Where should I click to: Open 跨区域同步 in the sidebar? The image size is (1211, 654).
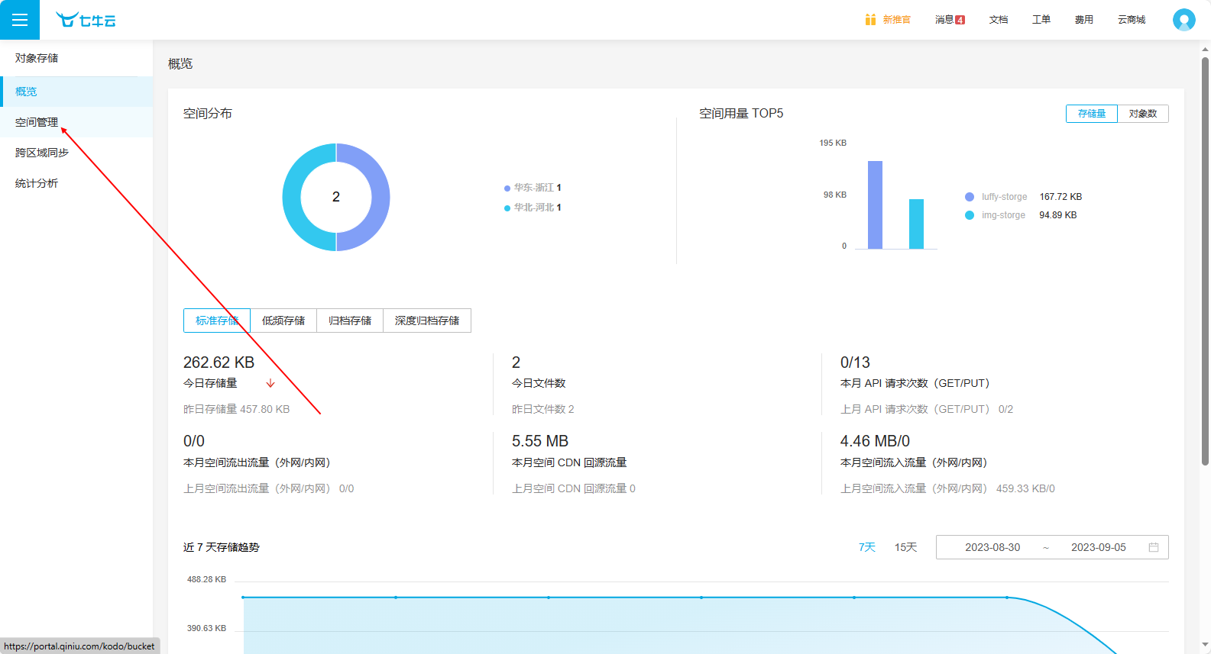[76, 153]
